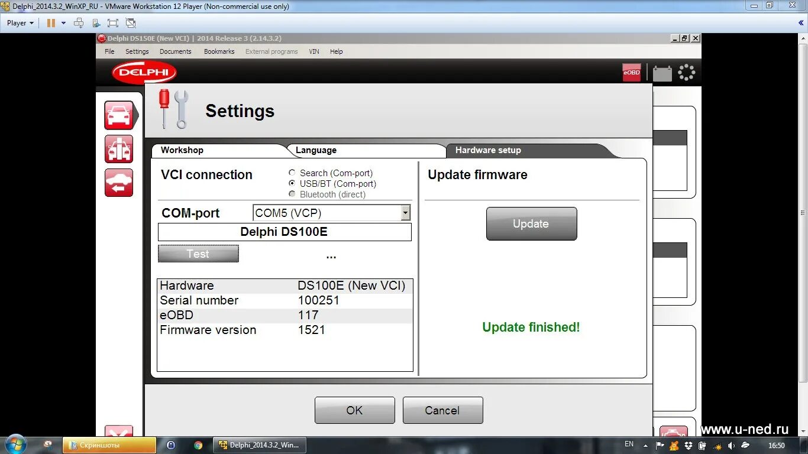This screenshot has width=808, height=454.
Task: Open Скриншоты window in taskbar
Action: pos(109,445)
